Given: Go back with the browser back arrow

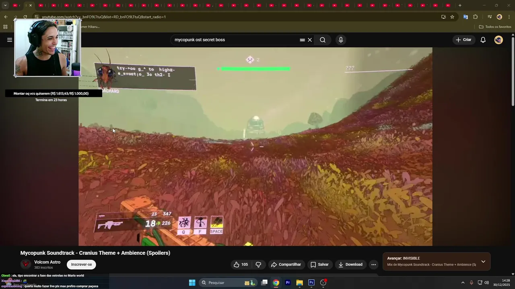Looking at the screenshot, I should tap(6, 17).
